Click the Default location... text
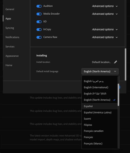 click(101, 62)
